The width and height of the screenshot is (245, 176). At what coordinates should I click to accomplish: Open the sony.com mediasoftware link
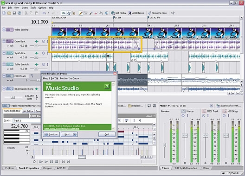[x=62, y=129]
